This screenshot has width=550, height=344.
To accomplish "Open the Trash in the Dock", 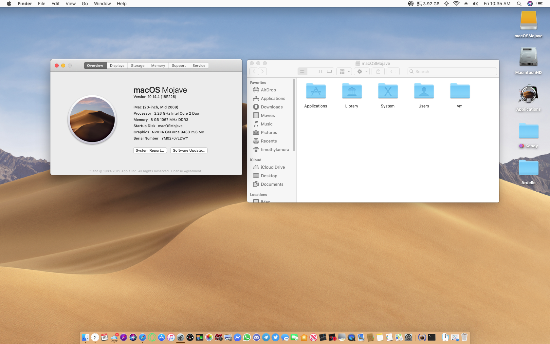I will click(464, 337).
